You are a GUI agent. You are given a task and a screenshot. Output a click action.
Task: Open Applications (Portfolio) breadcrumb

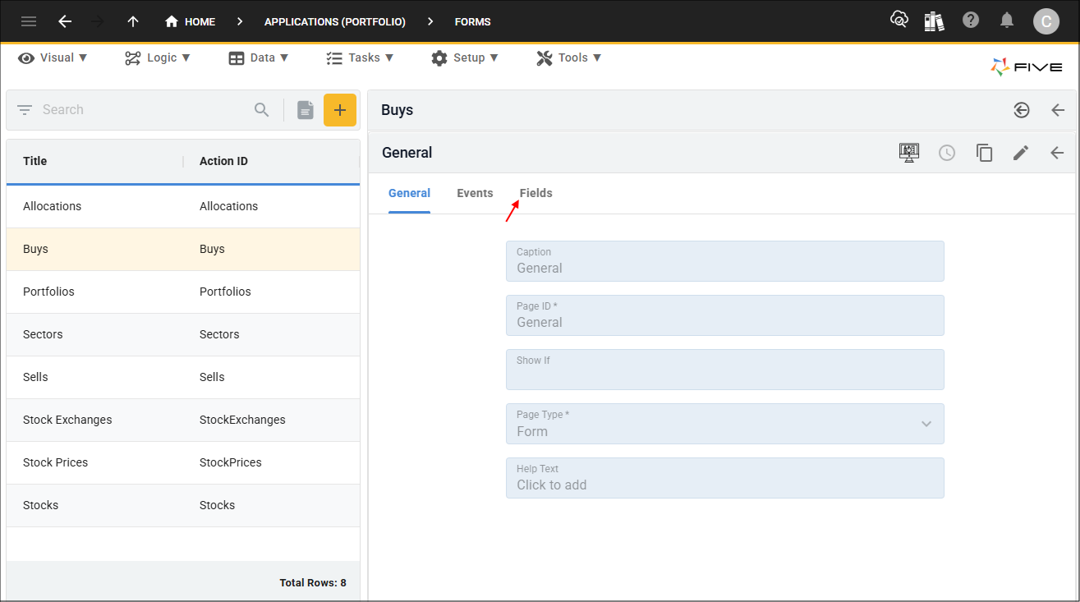335,22
